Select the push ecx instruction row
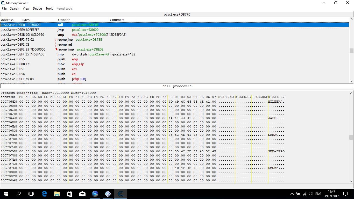 [175, 69]
